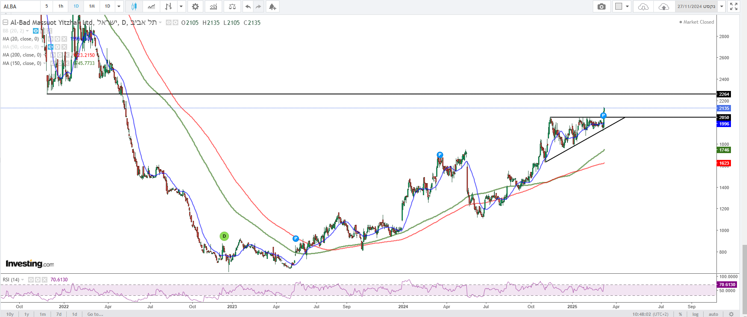The height and width of the screenshot is (317, 747).
Task: Select the layout color square swatch
Action: tap(618, 6)
